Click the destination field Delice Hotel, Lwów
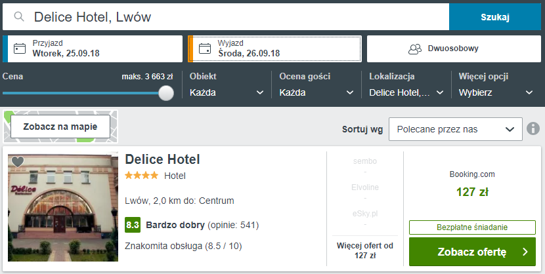 coord(226,16)
